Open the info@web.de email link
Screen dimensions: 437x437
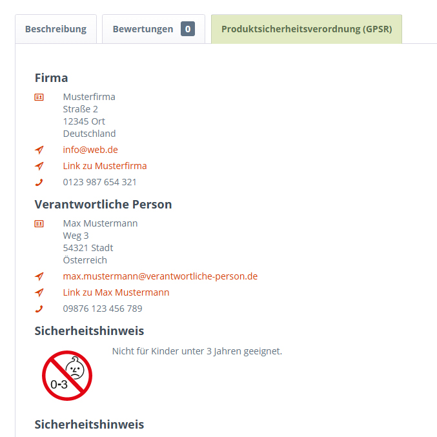(90, 150)
